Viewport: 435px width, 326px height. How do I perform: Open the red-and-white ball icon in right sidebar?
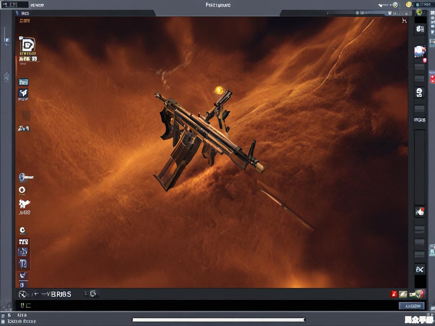point(420,212)
